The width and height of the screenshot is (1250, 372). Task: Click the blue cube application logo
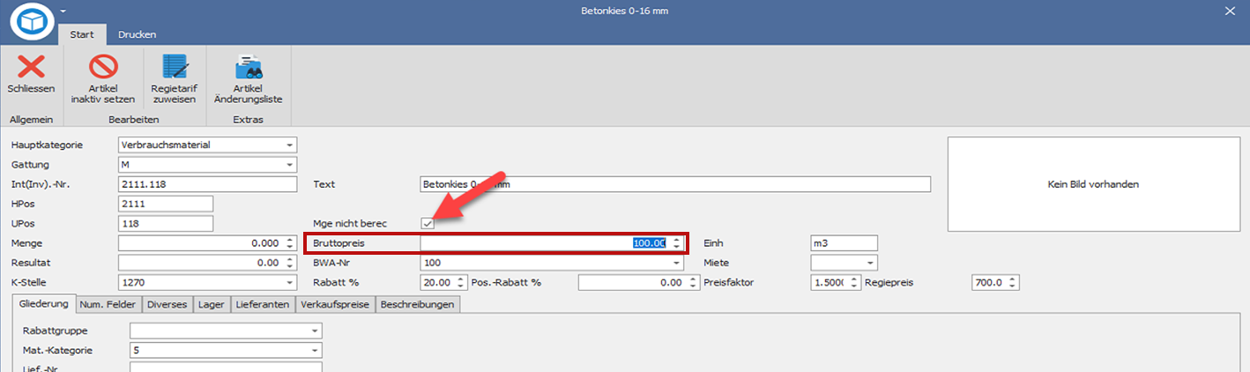[x=32, y=21]
